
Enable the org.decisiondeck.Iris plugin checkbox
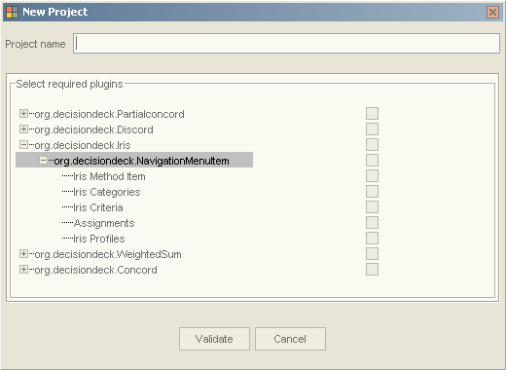pos(372,145)
